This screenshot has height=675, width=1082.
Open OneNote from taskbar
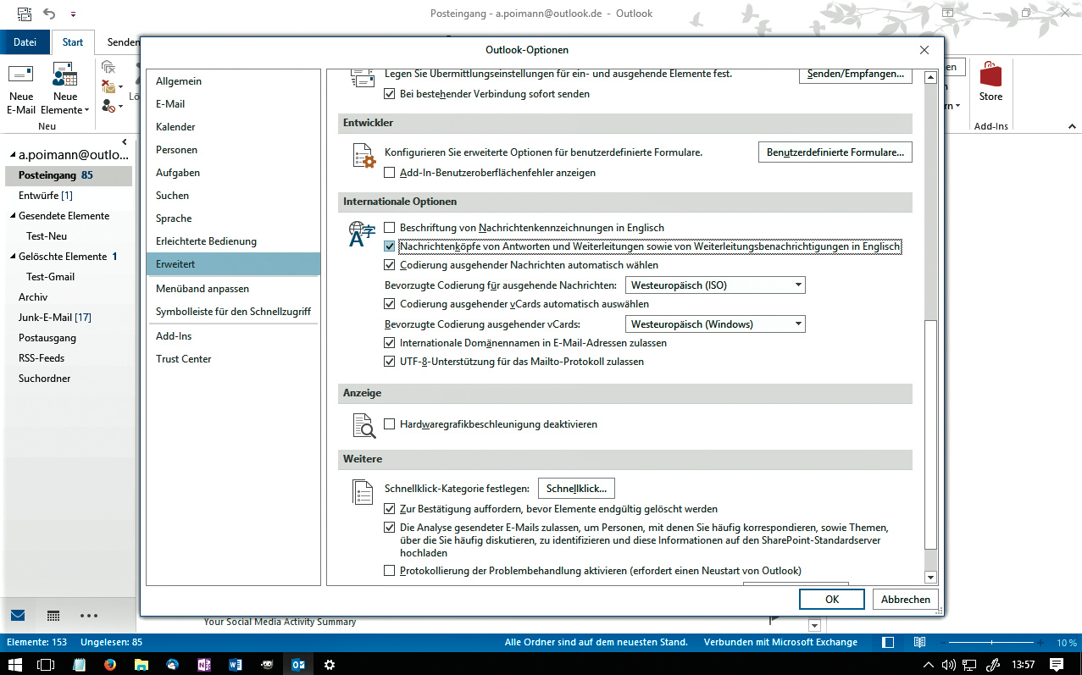pos(203,665)
